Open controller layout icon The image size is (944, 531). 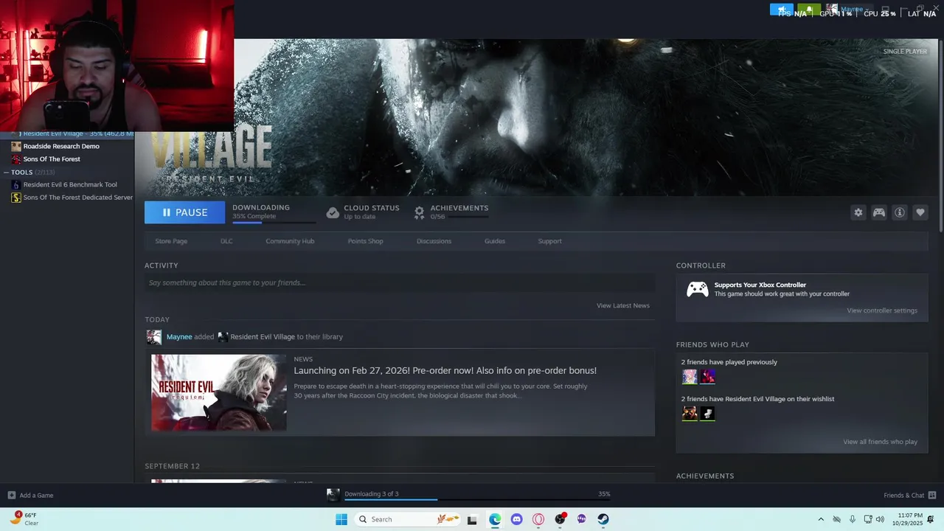(879, 212)
